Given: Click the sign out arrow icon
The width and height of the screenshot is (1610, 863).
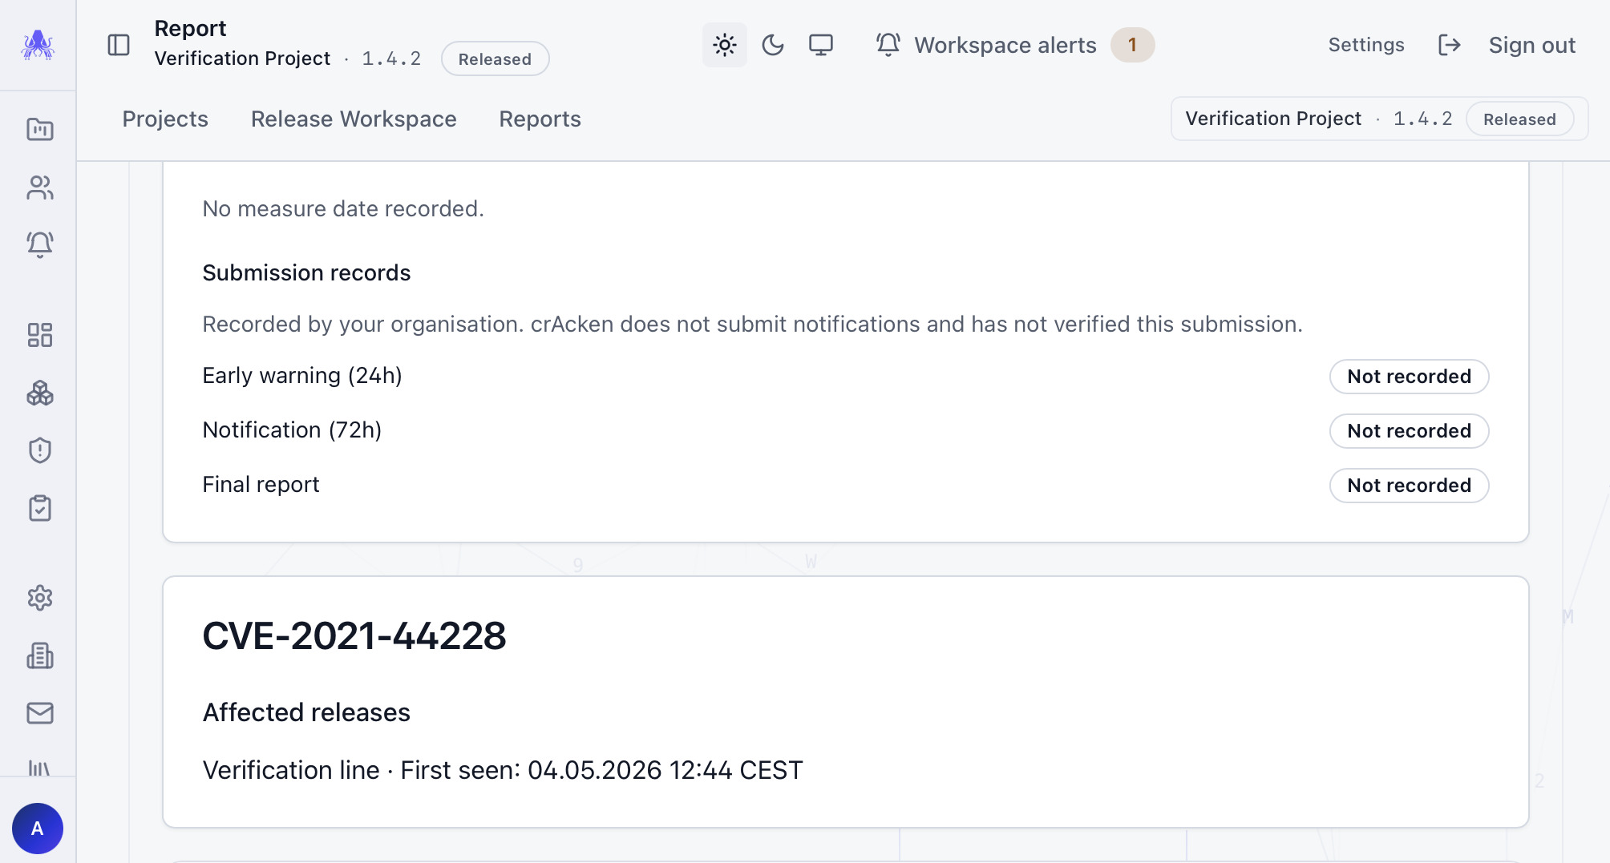Looking at the screenshot, I should [1449, 45].
